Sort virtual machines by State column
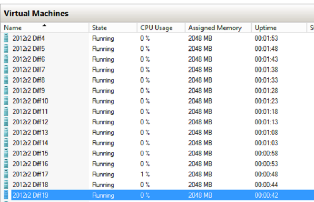 point(99,28)
